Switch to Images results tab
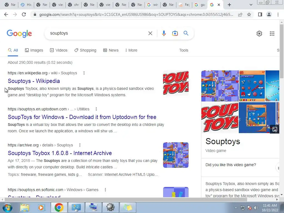The image size is (284, 213). point(34,50)
